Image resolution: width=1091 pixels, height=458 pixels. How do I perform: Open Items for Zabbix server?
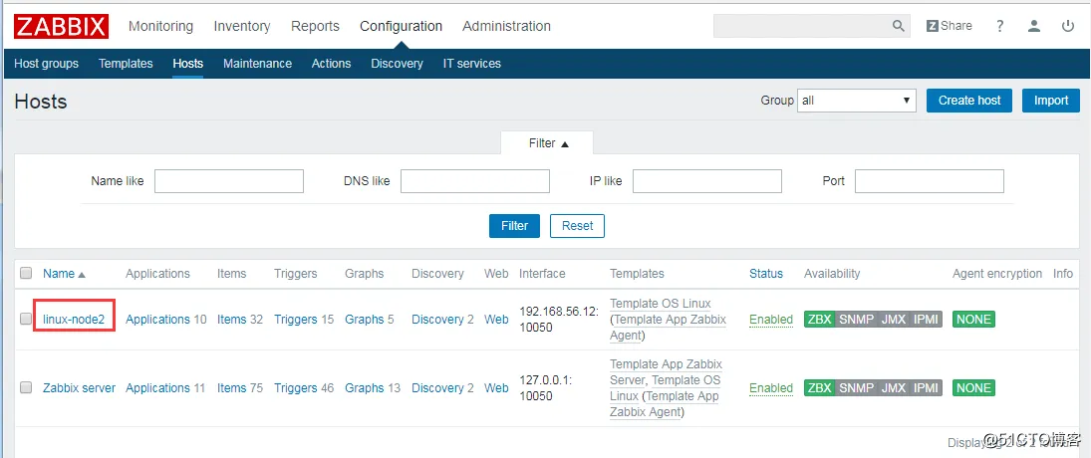click(x=232, y=387)
